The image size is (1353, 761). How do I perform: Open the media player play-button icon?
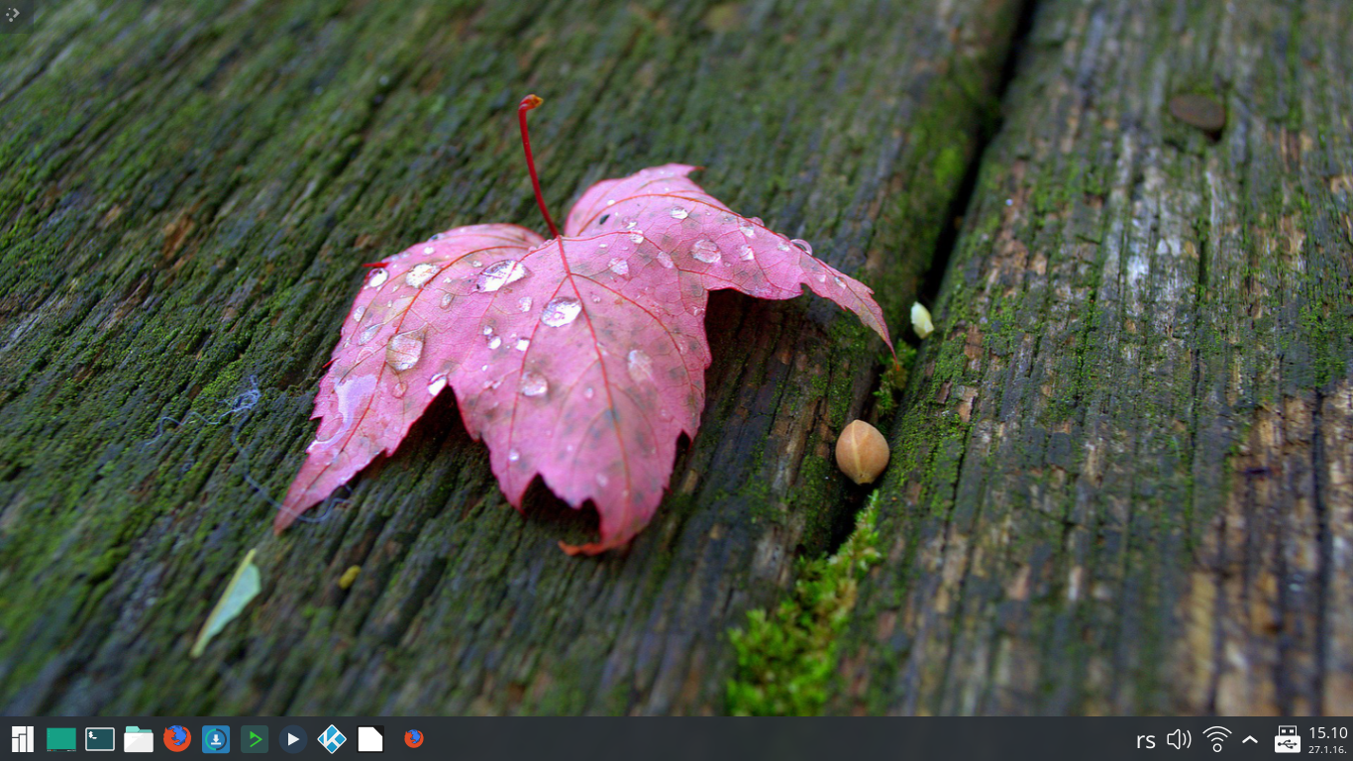292,739
